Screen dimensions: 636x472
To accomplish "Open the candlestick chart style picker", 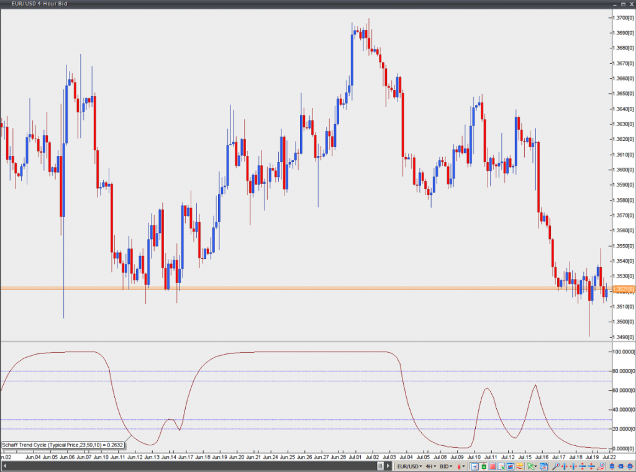I will coord(461,466).
